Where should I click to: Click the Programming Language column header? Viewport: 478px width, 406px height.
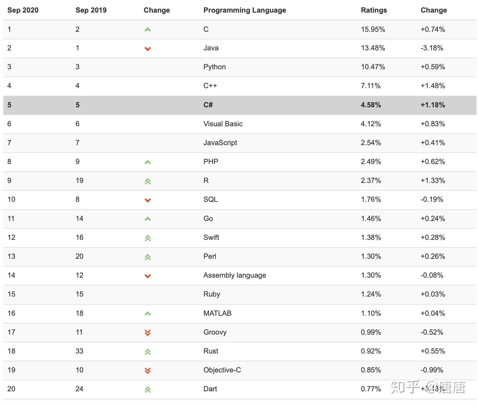(244, 10)
